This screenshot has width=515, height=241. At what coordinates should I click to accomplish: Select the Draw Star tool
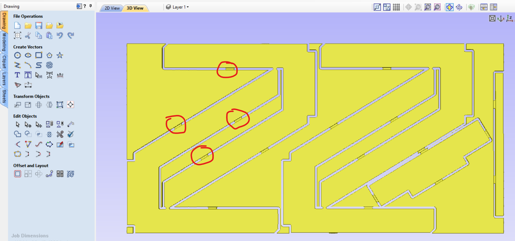tap(60, 55)
